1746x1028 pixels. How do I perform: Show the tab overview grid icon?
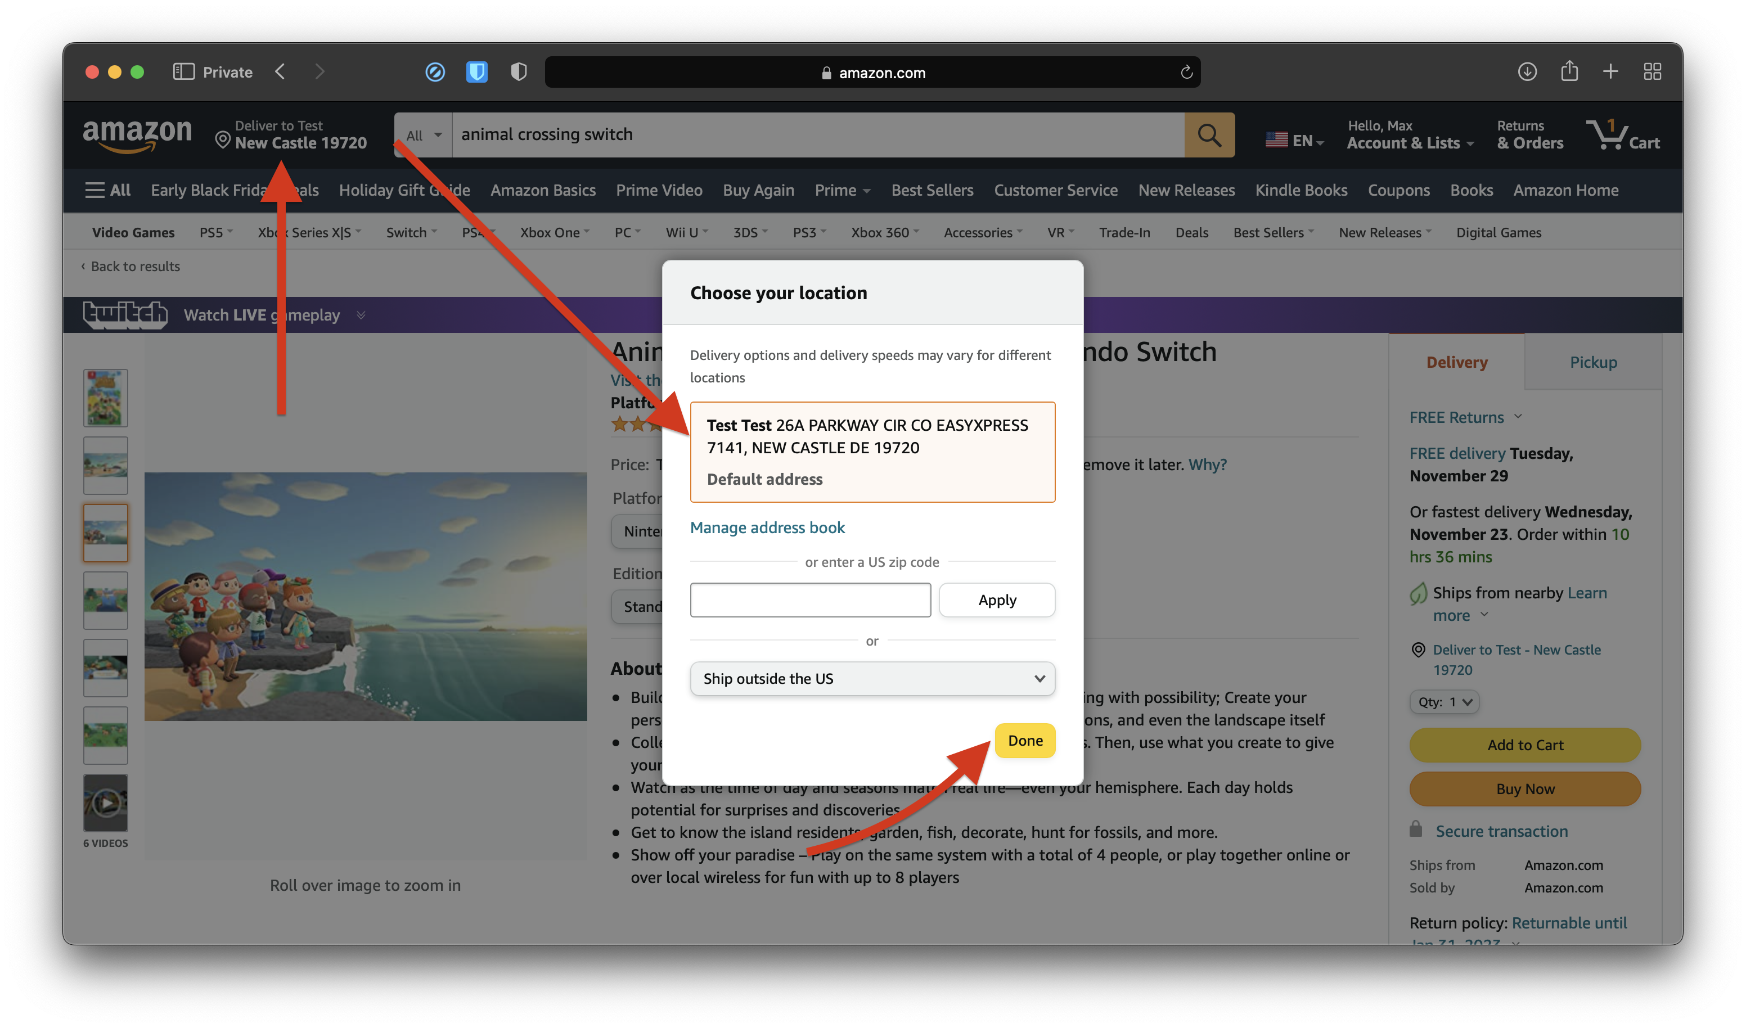(x=1653, y=72)
